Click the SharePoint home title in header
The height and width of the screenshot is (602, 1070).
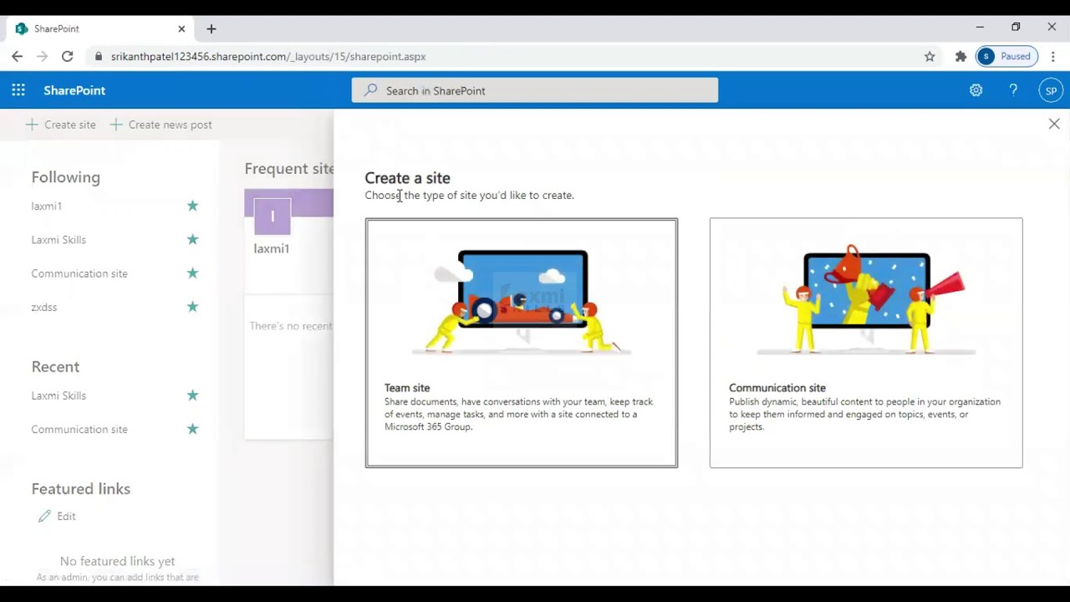74,90
